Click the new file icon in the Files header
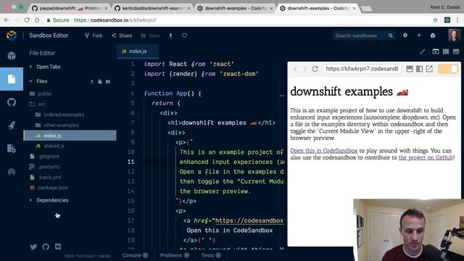This screenshot has width=464, height=261. 100,81
